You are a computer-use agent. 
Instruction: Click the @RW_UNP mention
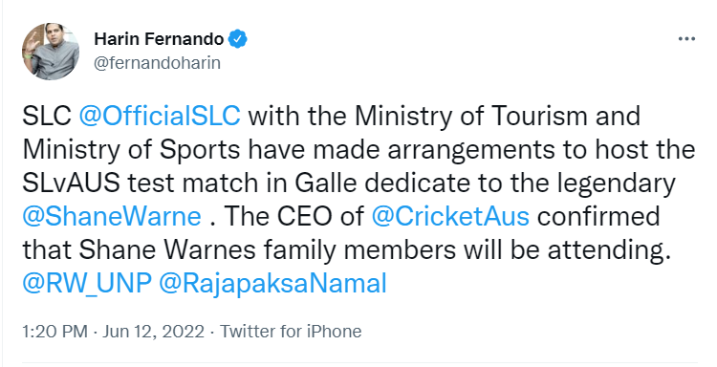coord(86,284)
